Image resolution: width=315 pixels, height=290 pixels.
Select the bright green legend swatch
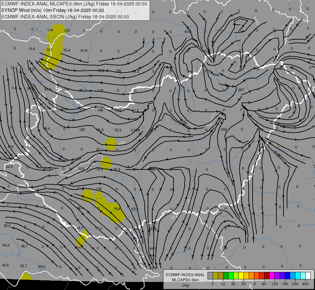[x=231, y=276]
